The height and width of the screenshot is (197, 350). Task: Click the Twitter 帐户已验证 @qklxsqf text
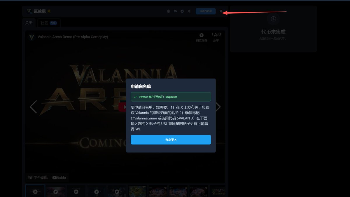(x=158, y=97)
